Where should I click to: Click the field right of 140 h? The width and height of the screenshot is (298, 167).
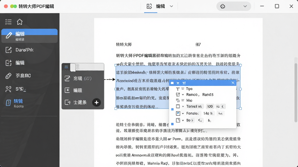point(221,113)
